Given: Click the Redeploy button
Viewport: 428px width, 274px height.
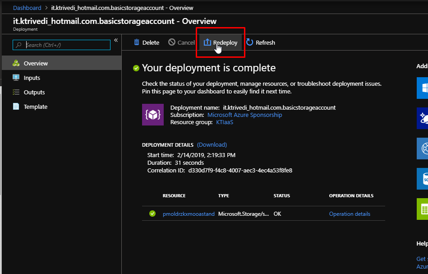Looking at the screenshot, I should (221, 42).
